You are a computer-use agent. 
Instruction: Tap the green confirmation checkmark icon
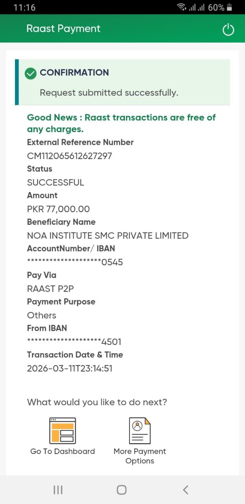click(31, 73)
